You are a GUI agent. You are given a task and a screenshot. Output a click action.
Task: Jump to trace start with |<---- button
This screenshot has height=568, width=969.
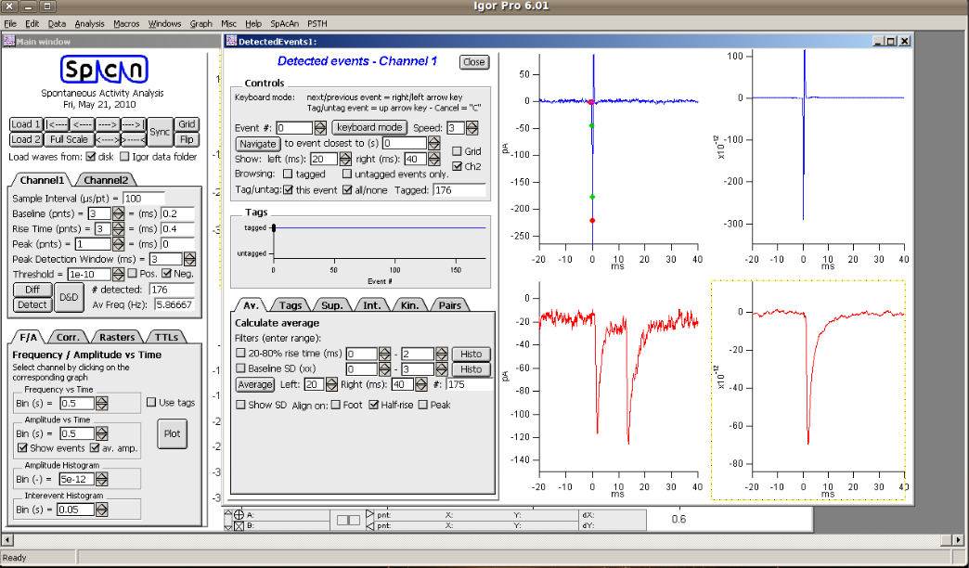point(57,124)
